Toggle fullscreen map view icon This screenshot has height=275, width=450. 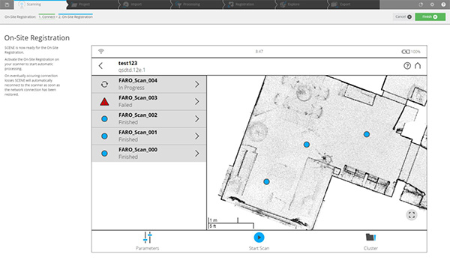[x=412, y=215]
